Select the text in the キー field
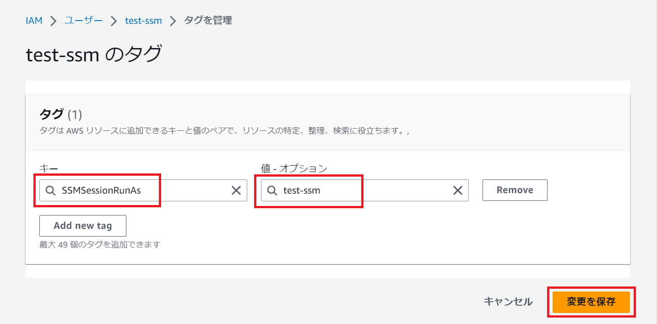The height and width of the screenshot is (324, 657). (x=101, y=190)
